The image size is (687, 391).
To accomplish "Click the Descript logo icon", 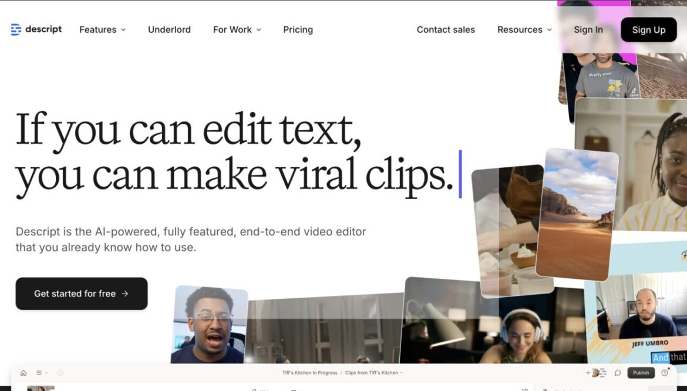I will [16, 29].
